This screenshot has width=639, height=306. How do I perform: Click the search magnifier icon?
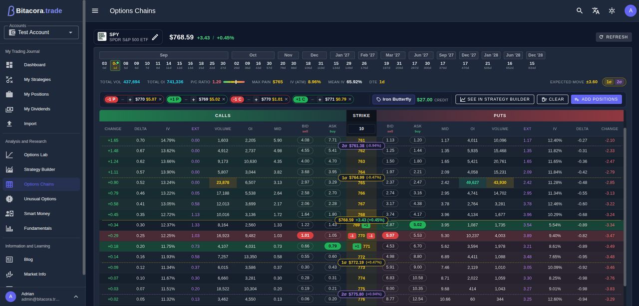[x=580, y=10]
